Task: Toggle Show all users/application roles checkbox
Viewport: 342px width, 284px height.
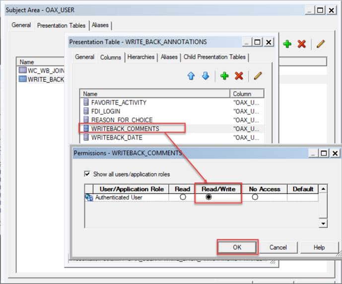Action: coord(87,174)
